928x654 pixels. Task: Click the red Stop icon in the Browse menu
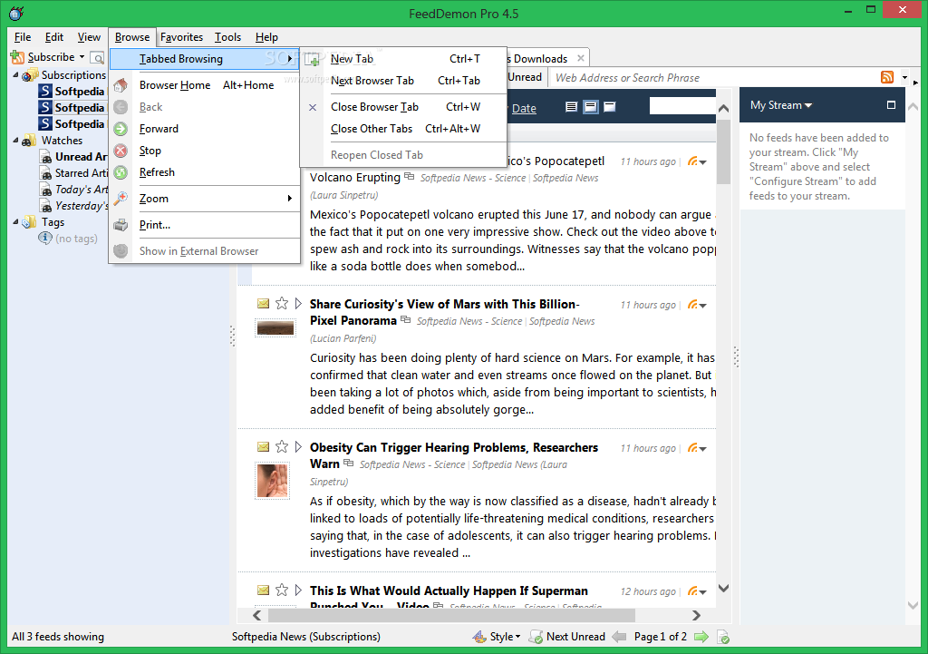click(121, 151)
